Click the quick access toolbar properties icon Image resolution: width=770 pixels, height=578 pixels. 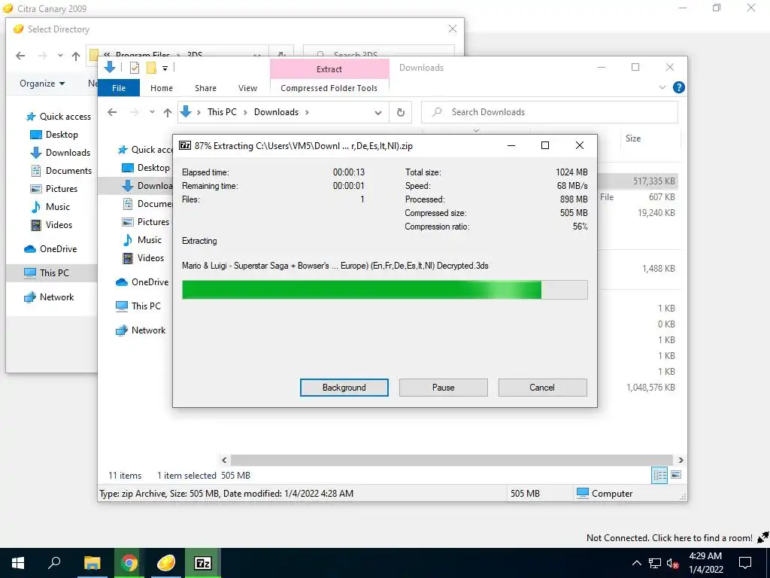pyautogui.click(x=134, y=68)
